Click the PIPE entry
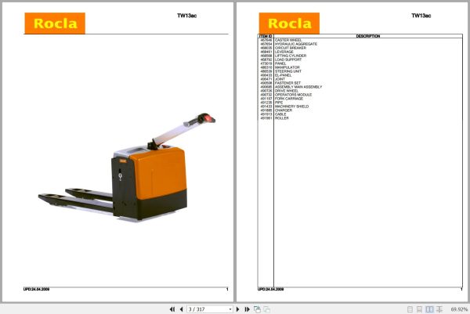 (x=279, y=102)
